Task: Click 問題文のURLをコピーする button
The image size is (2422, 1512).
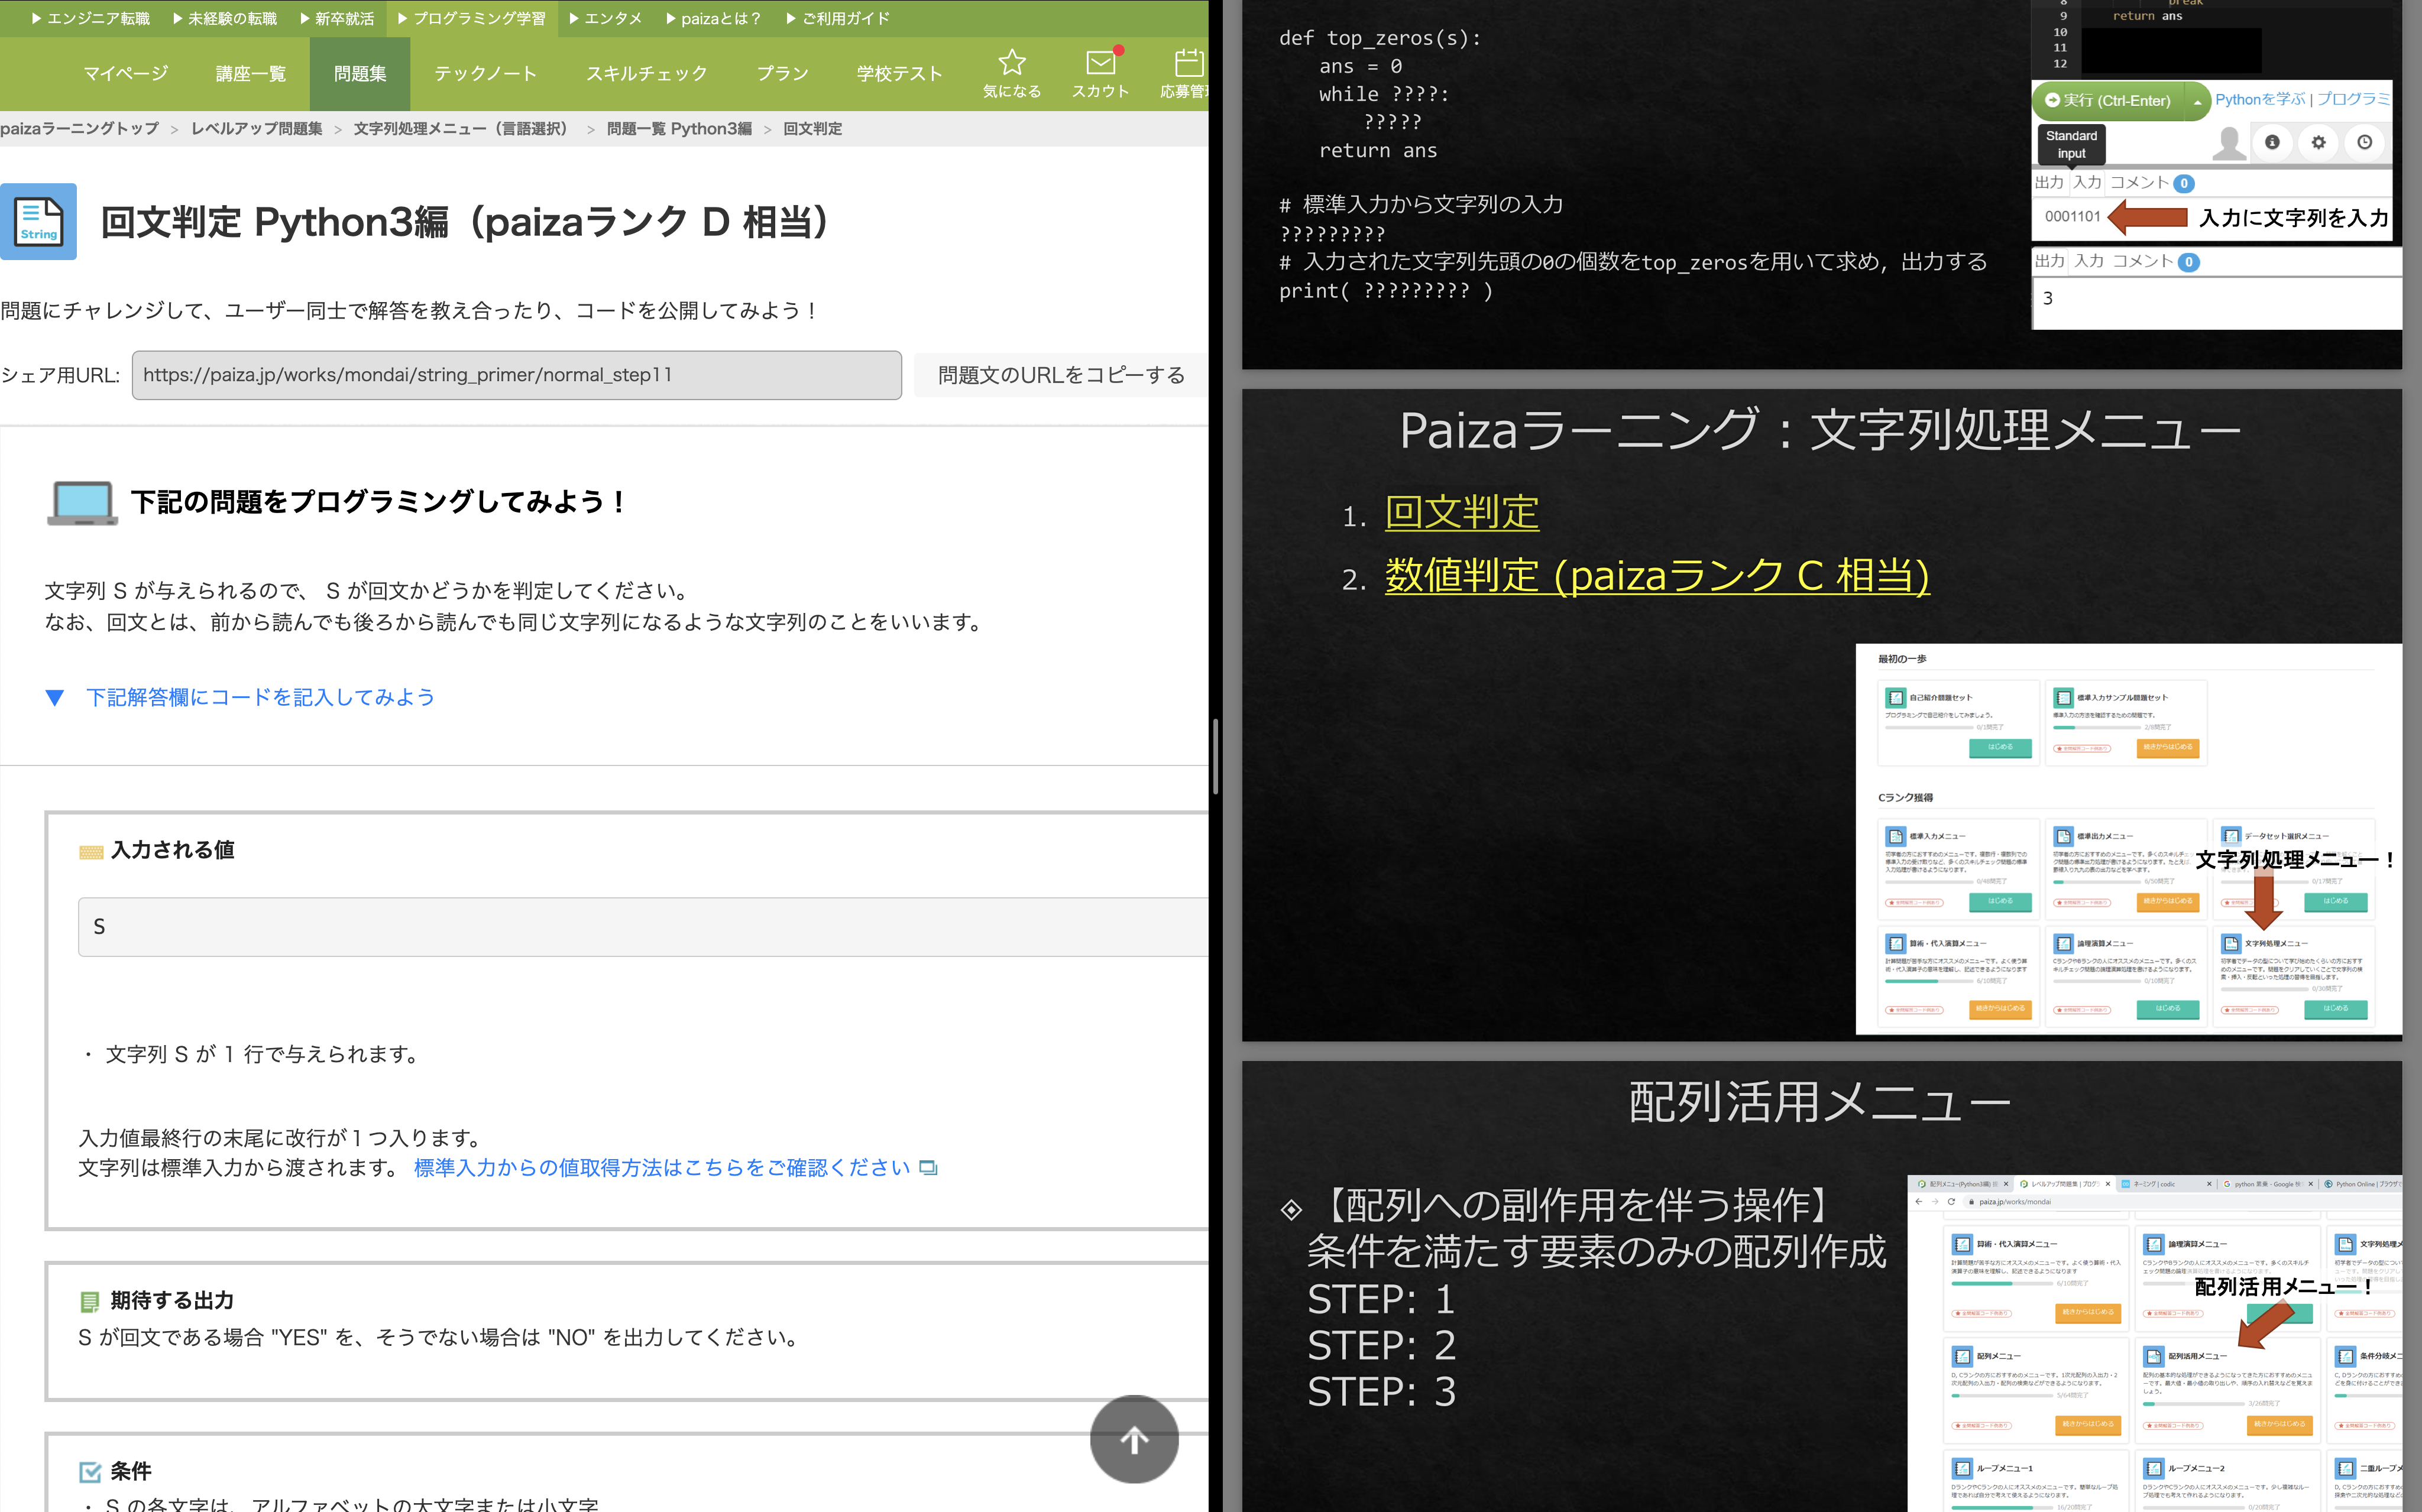Action: [1060, 375]
